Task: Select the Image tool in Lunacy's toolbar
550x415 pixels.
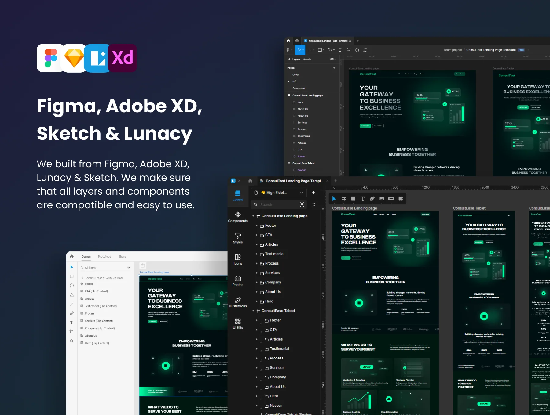Action: coord(382,199)
